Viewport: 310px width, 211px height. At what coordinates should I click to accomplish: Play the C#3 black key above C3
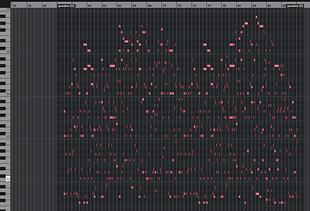[x=3, y=134]
